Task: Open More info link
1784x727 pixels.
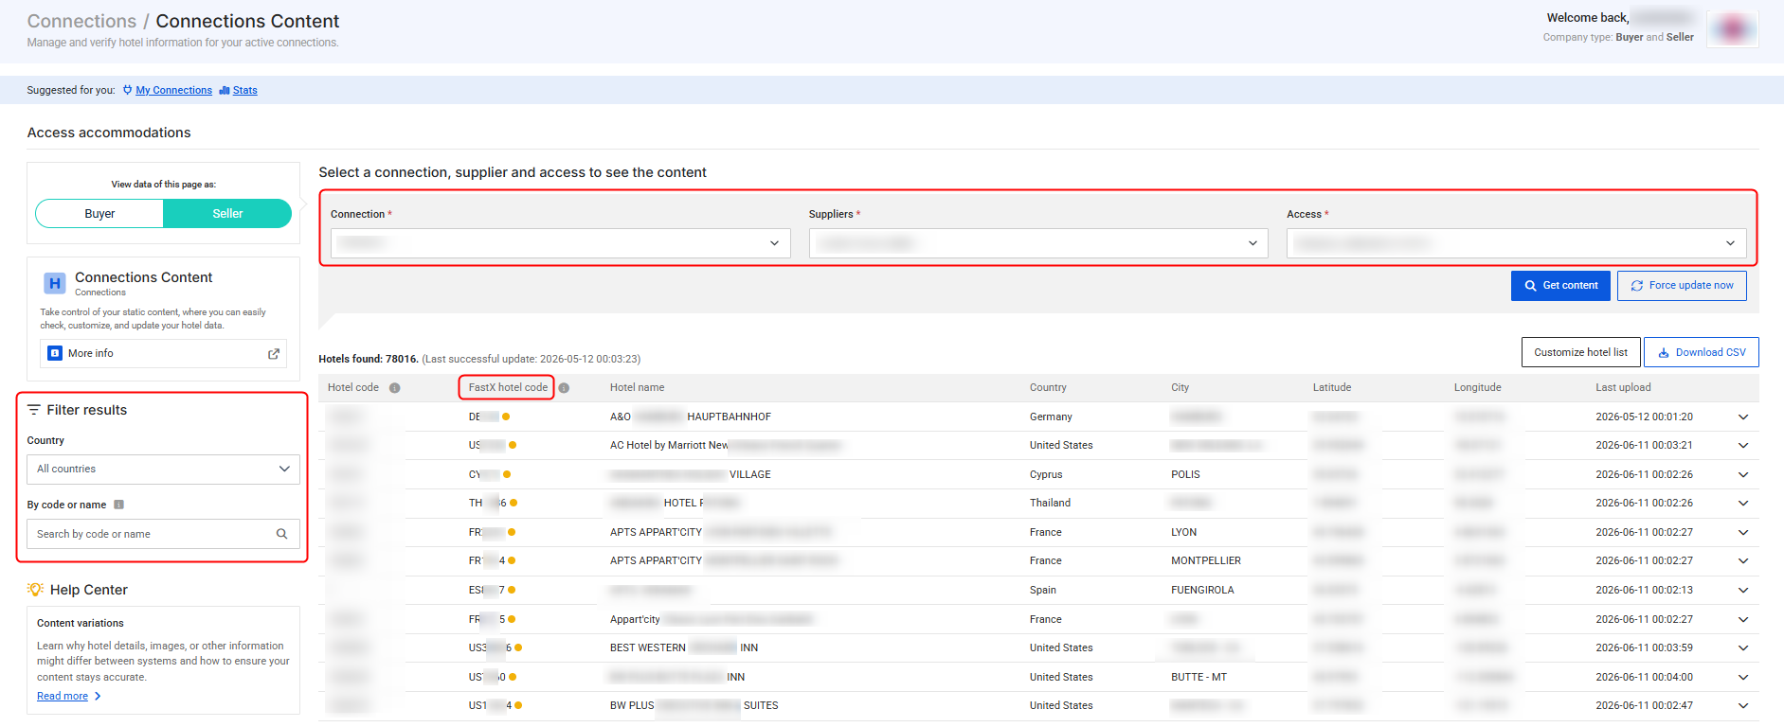Action: pyautogui.click(x=163, y=354)
